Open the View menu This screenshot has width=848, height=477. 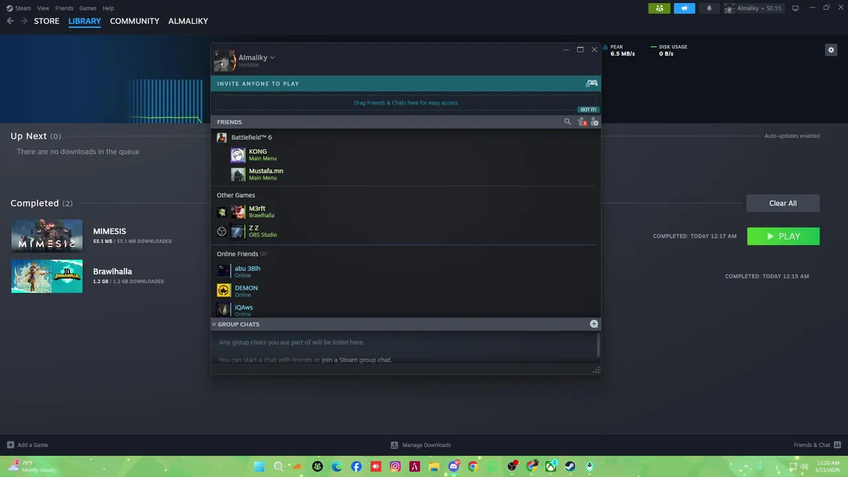pyautogui.click(x=43, y=8)
